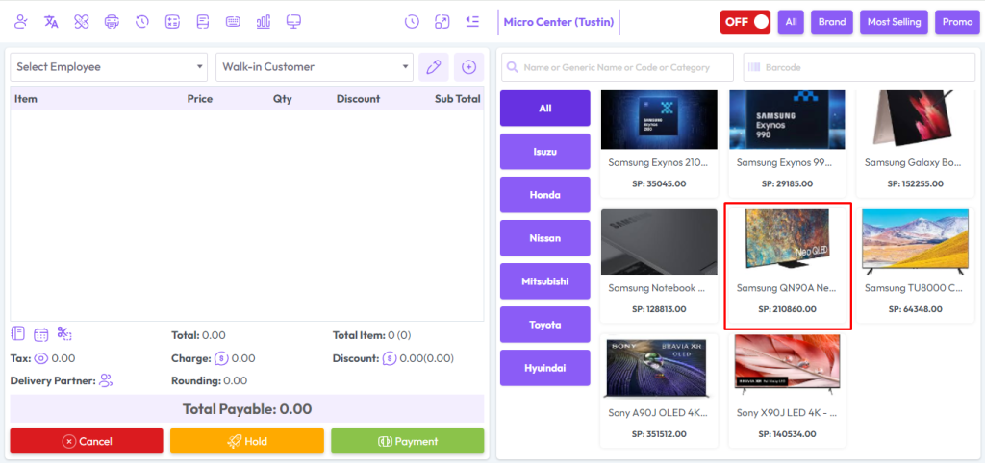
Task: Click the Total Payable: 0.00 text
Action: point(247,409)
